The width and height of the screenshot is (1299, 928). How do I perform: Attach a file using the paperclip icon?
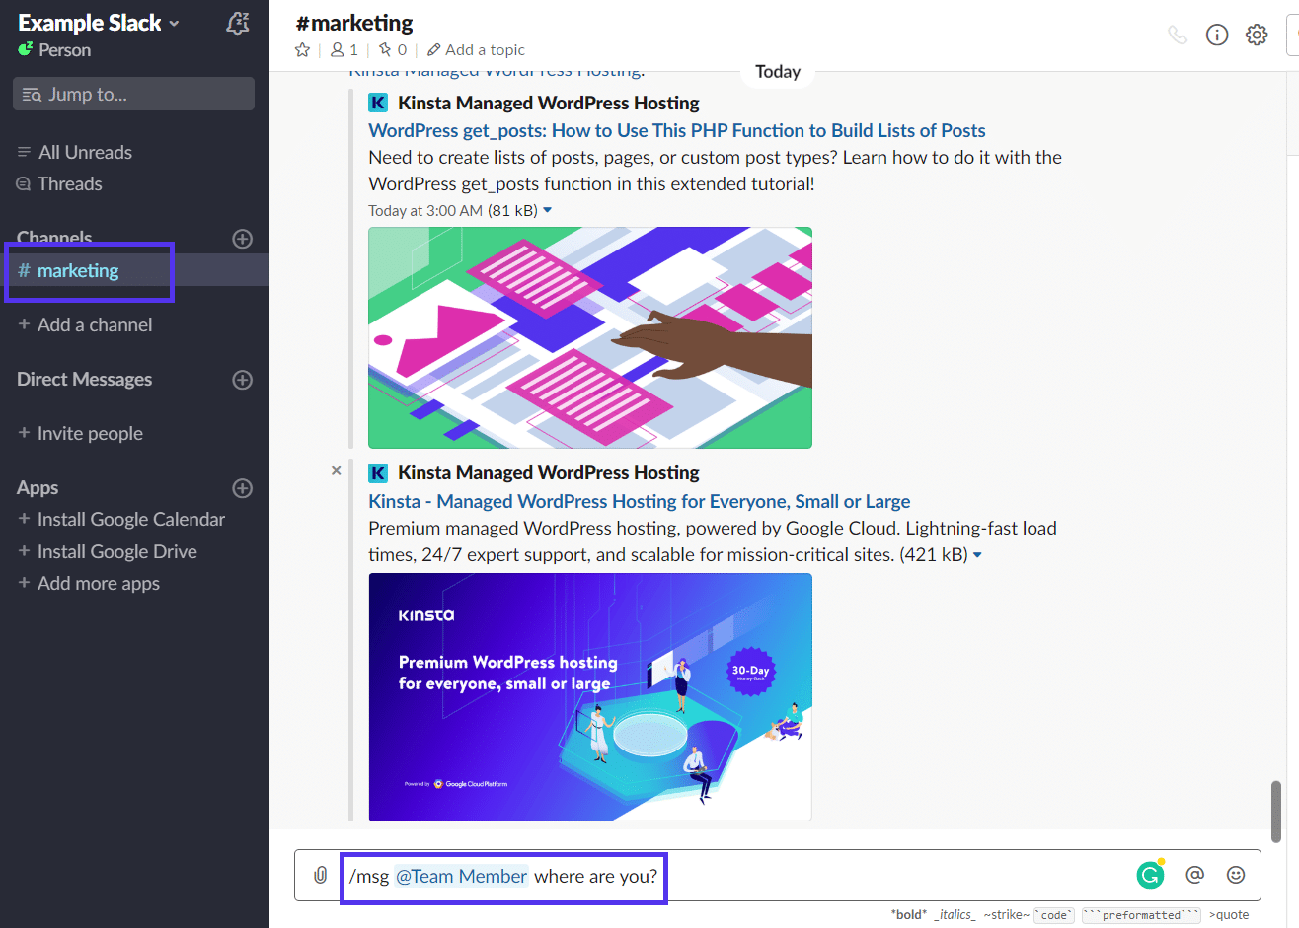click(319, 875)
